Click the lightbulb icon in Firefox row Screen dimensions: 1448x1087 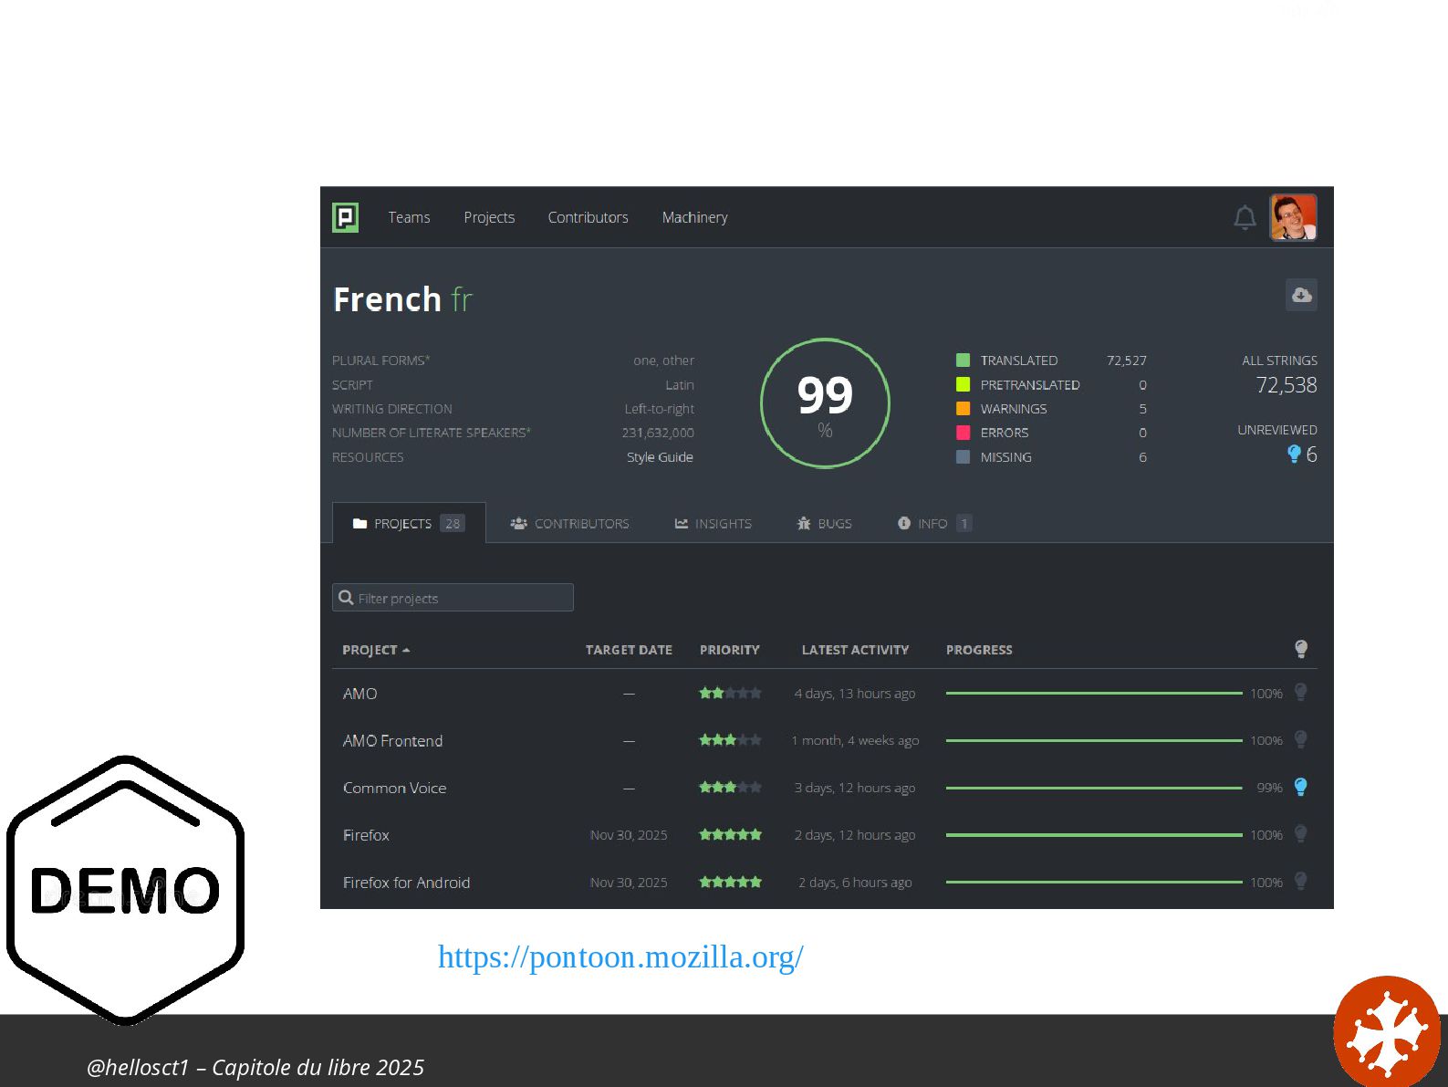(x=1301, y=834)
